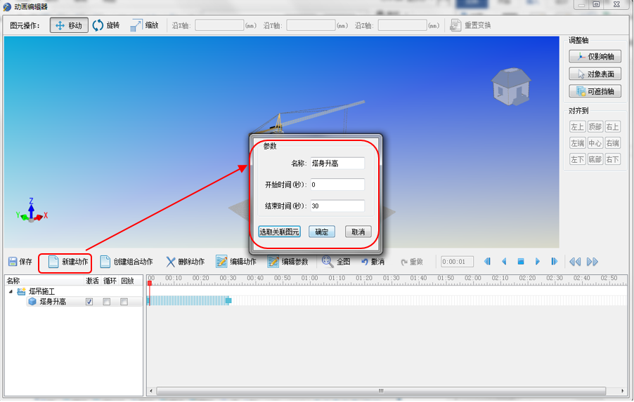Align to 右端 right end

coord(613,143)
